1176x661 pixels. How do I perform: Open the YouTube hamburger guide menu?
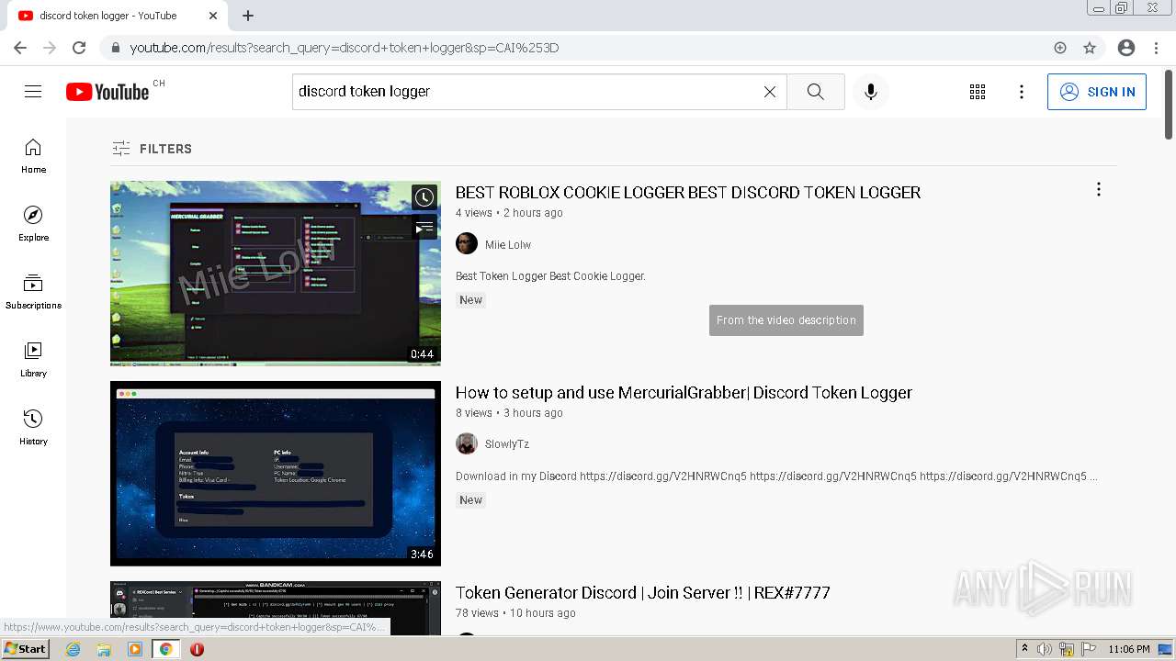coord(33,92)
